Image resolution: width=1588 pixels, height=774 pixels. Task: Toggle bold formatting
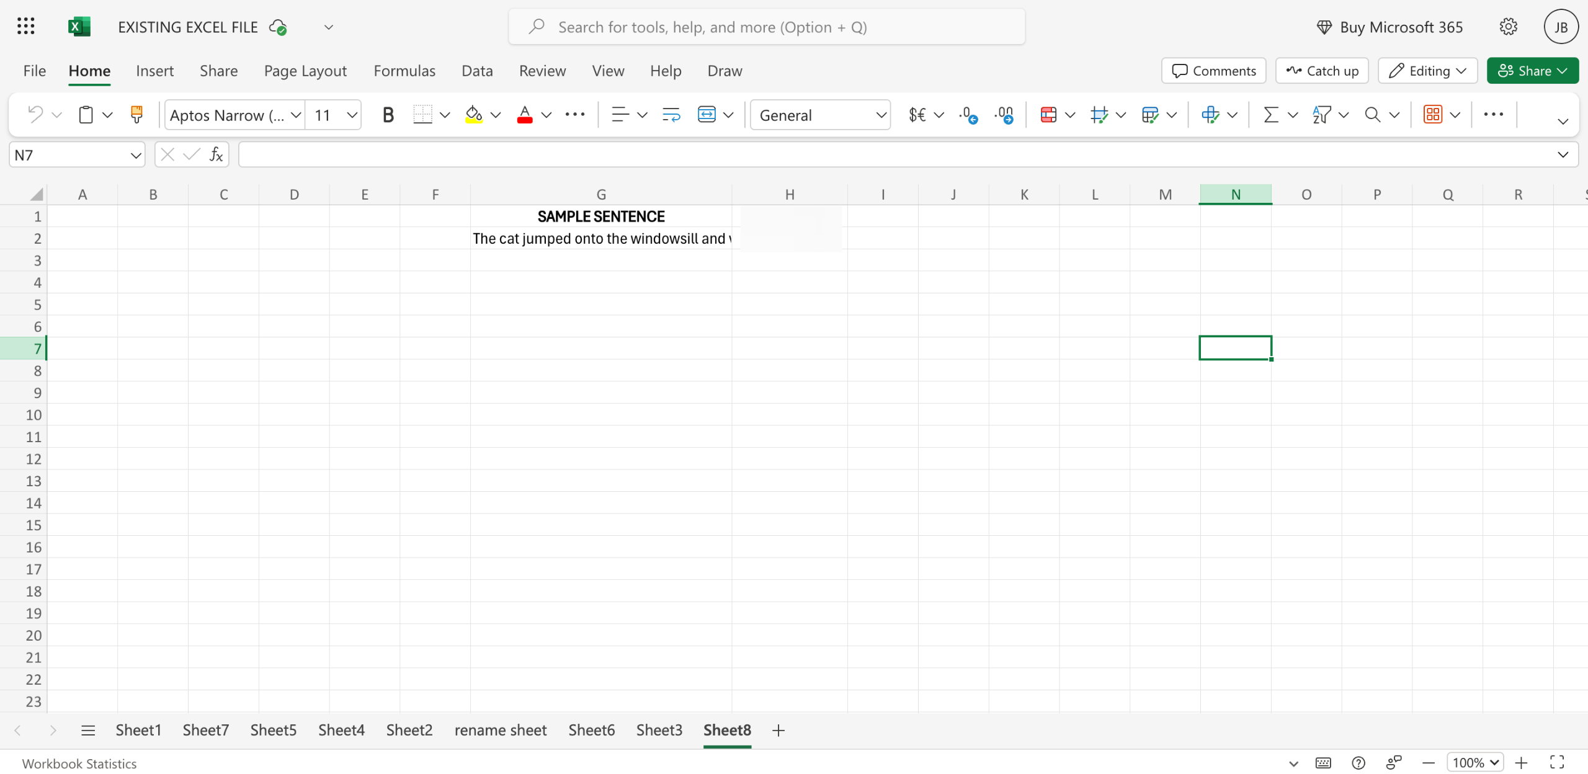tap(388, 115)
